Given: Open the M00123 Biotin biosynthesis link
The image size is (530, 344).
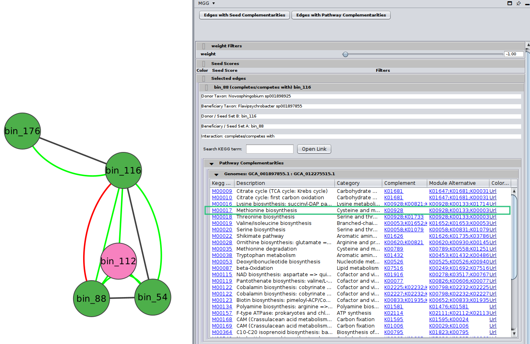Looking at the screenshot, I should 222,300.
